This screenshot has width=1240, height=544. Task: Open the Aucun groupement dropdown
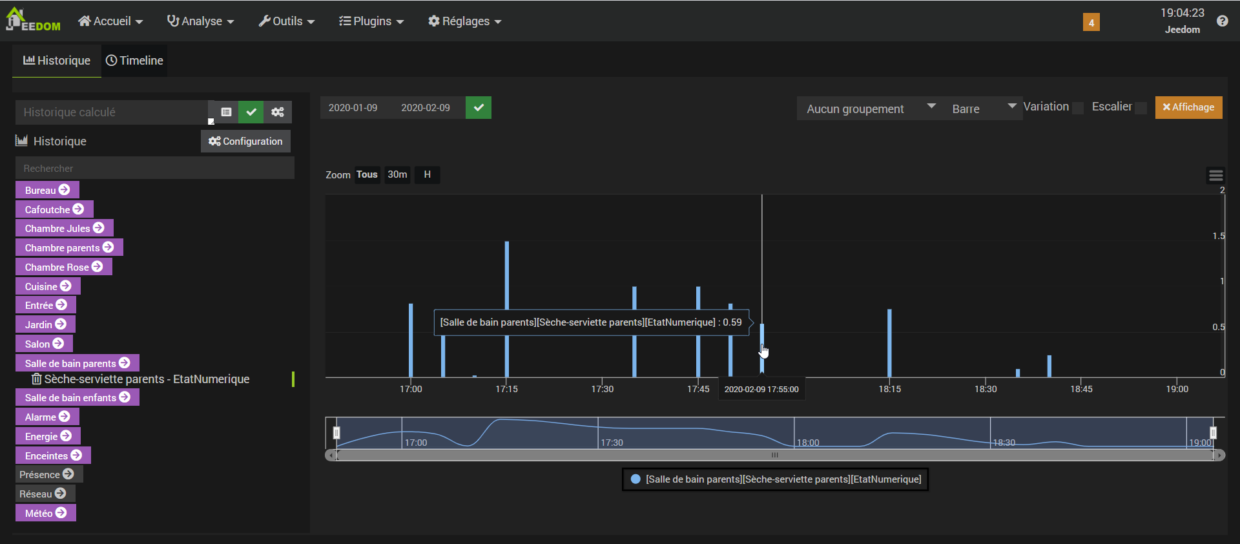coord(869,109)
